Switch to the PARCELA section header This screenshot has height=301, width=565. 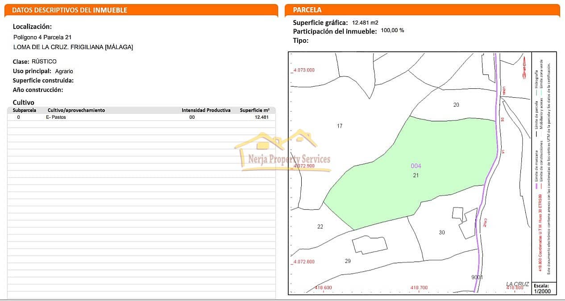click(306, 9)
